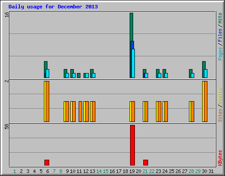This screenshot has width=225, height=176.
Task: Click the green day "28" weekend label
Action: pyautogui.click(x=191, y=171)
